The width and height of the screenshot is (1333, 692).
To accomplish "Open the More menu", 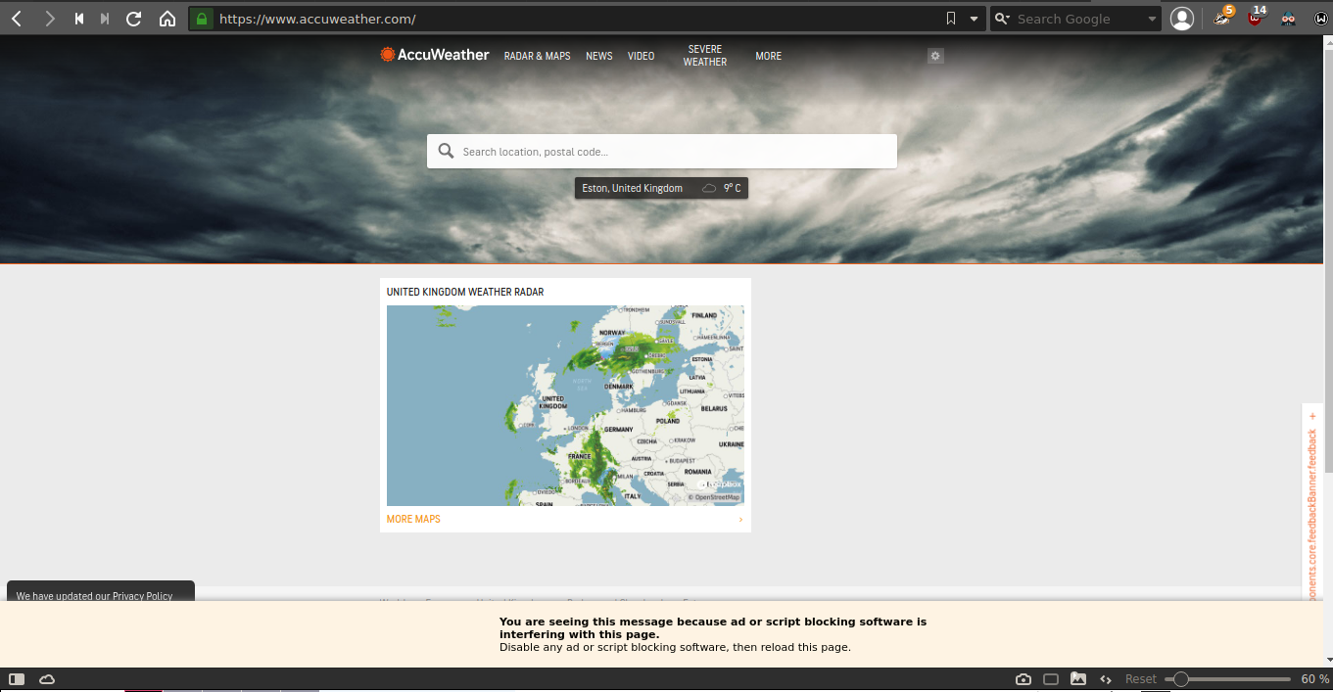I will click(x=768, y=57).
